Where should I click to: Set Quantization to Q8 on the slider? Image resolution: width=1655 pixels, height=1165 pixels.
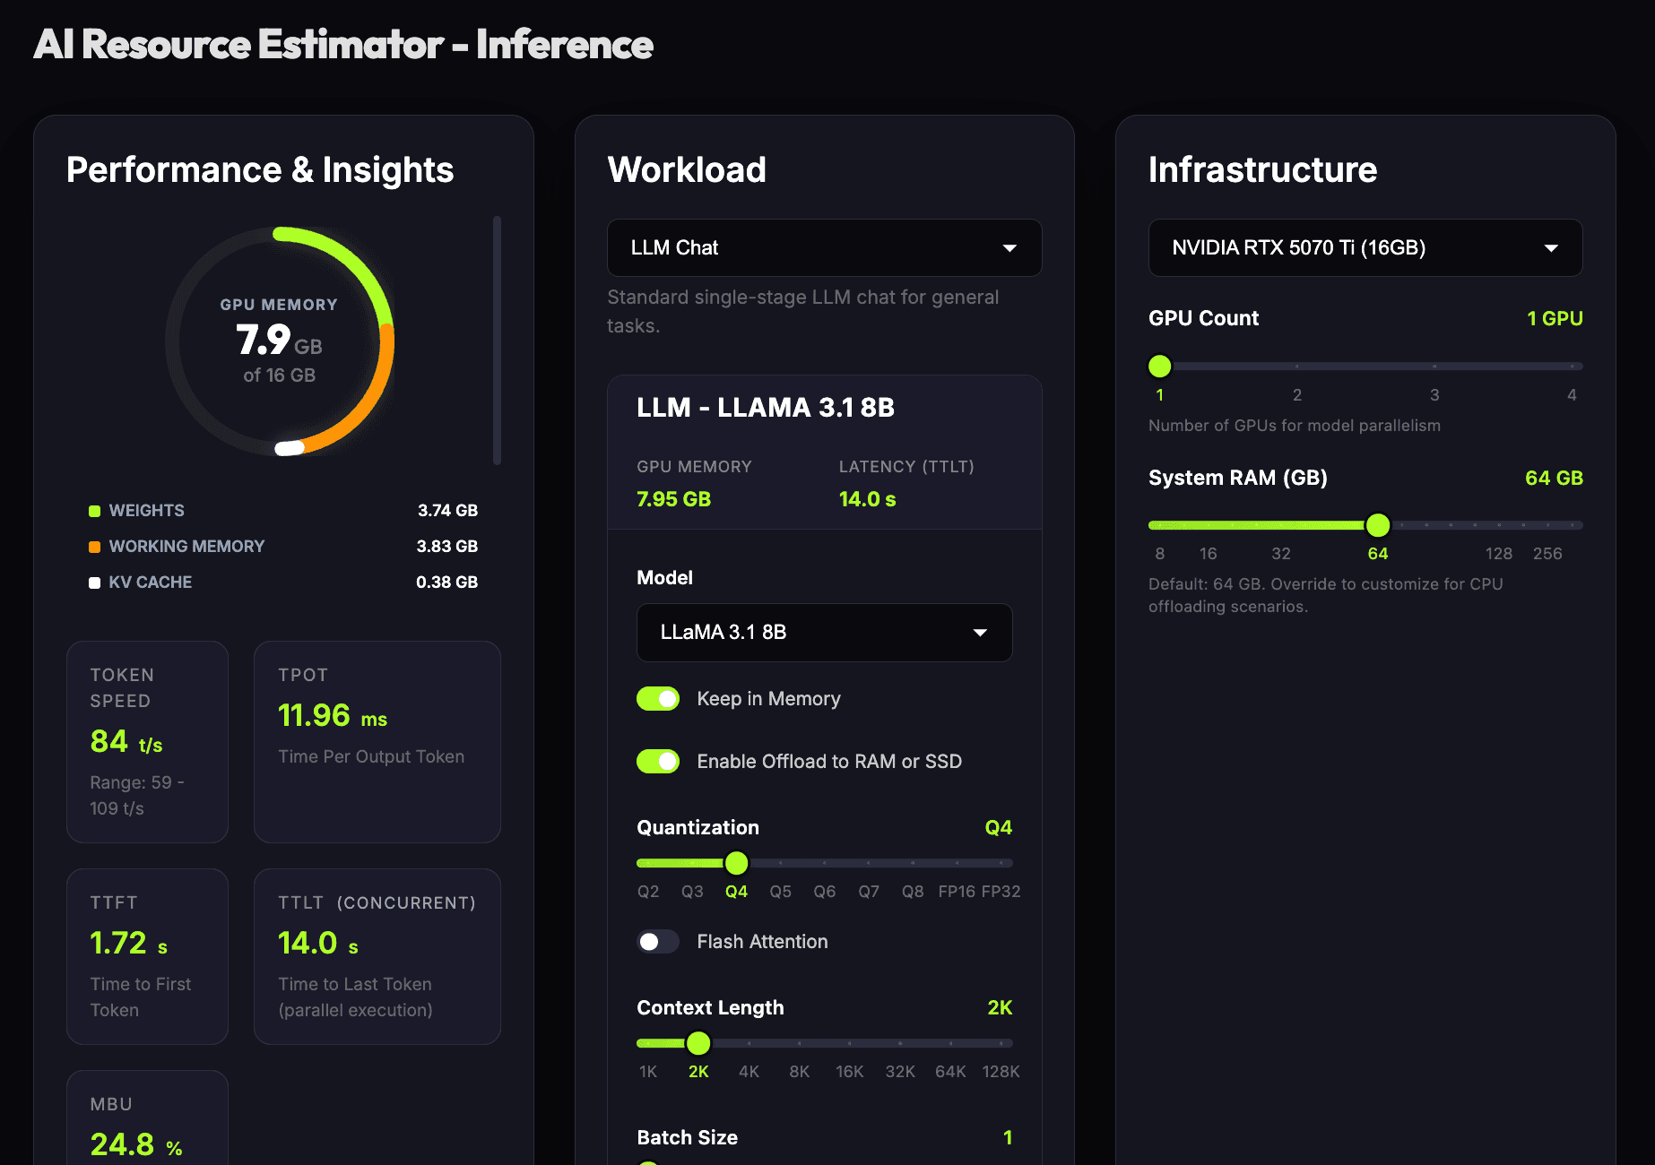click(912, 863)
